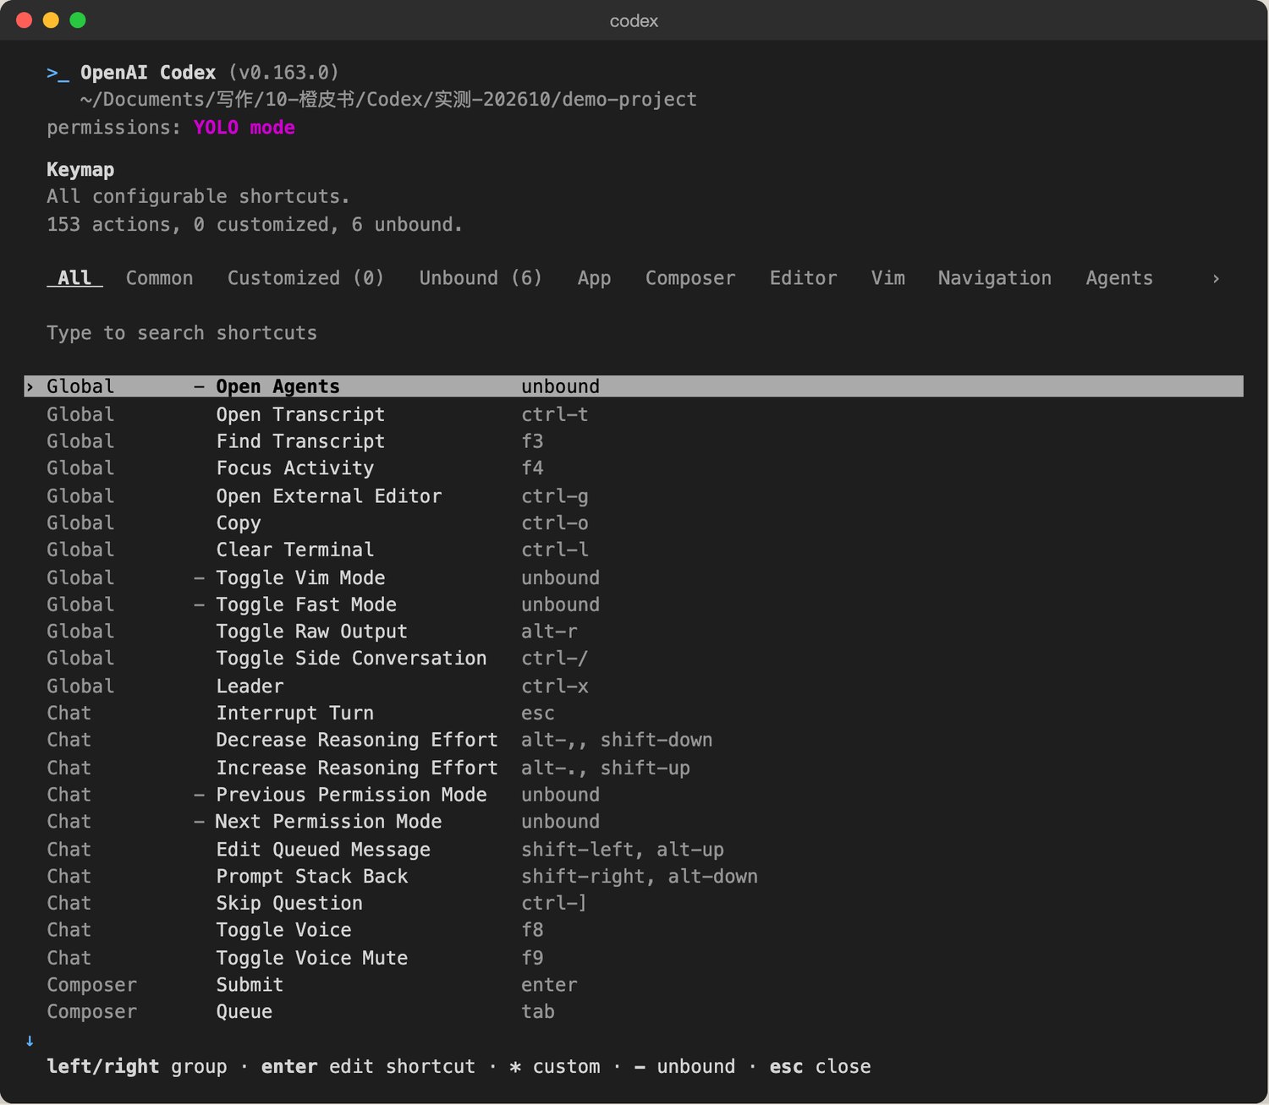Select the Interrupt Turn action
The width and height of the screenshot is (1269, 1105).
click(x=634, y=714)
